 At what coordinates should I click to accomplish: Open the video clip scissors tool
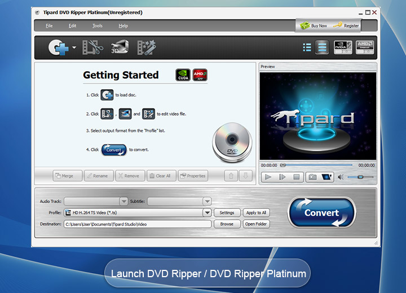click(x=92, y=47)
